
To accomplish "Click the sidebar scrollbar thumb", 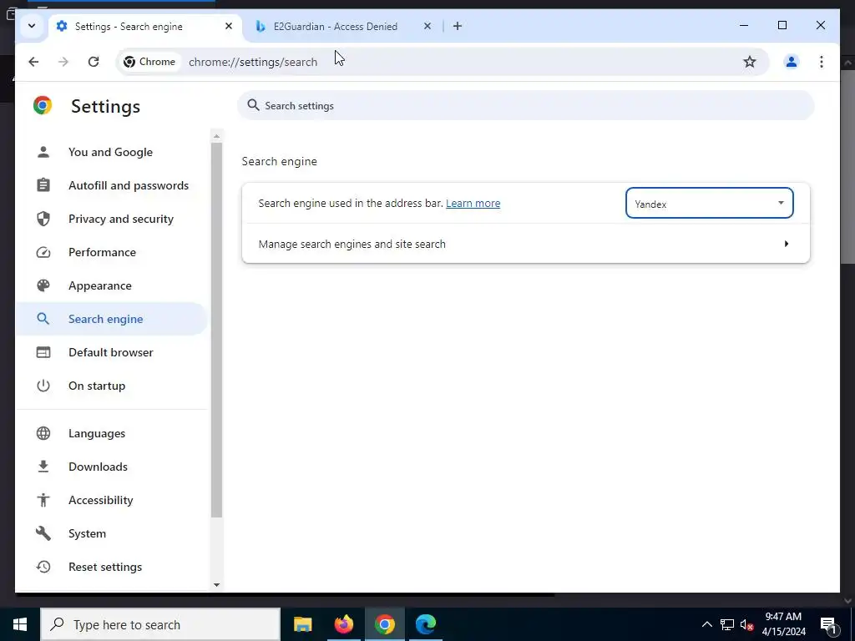I will (x=216, y=330).
